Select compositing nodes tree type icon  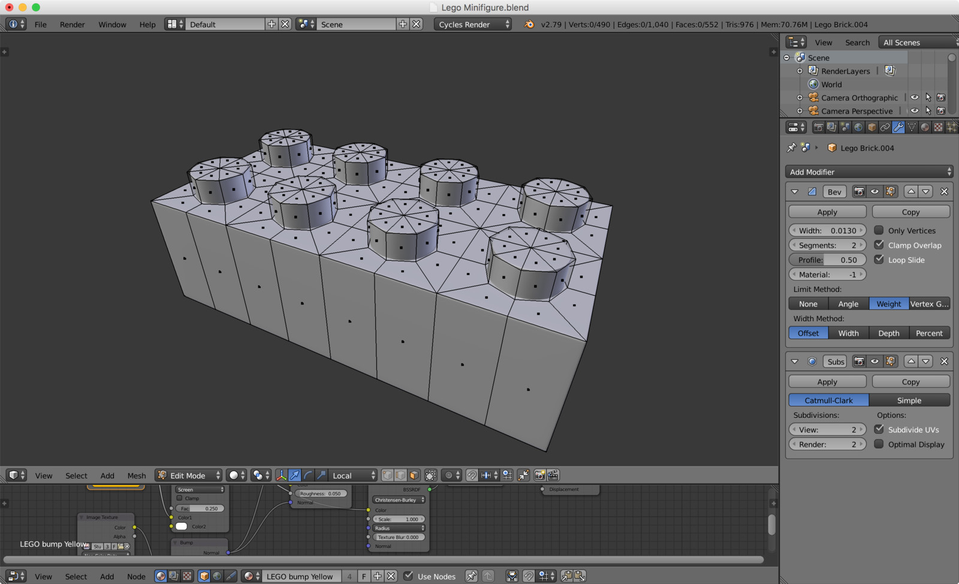[174, 576]
